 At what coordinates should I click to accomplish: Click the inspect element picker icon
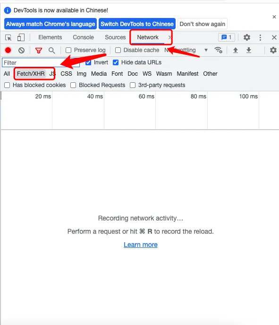click(x=8, y=37)
